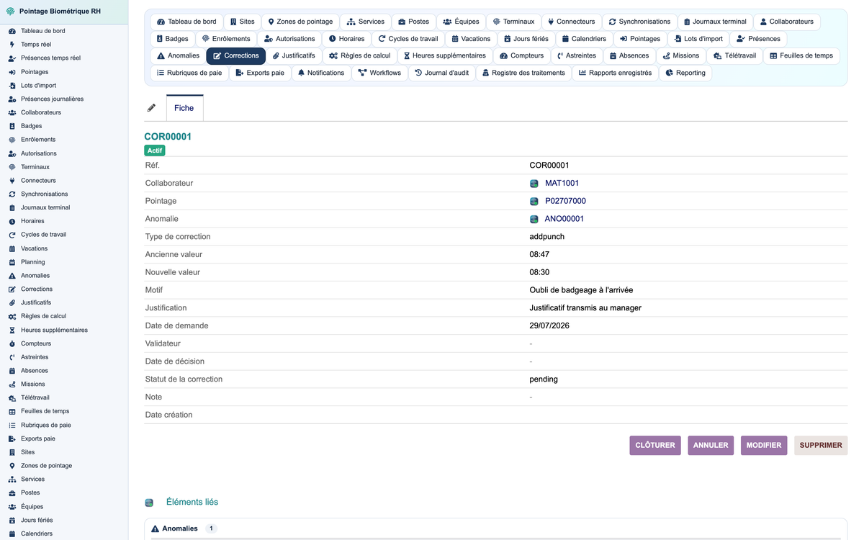Open the Rubriques de paie top menu item
The height and width of the screenshot is (540, 864).
pos(189,73)
